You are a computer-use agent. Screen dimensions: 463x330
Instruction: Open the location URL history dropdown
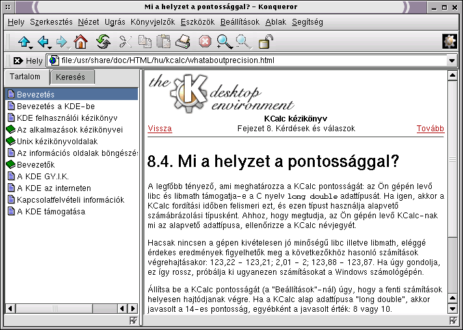point(452,61)
